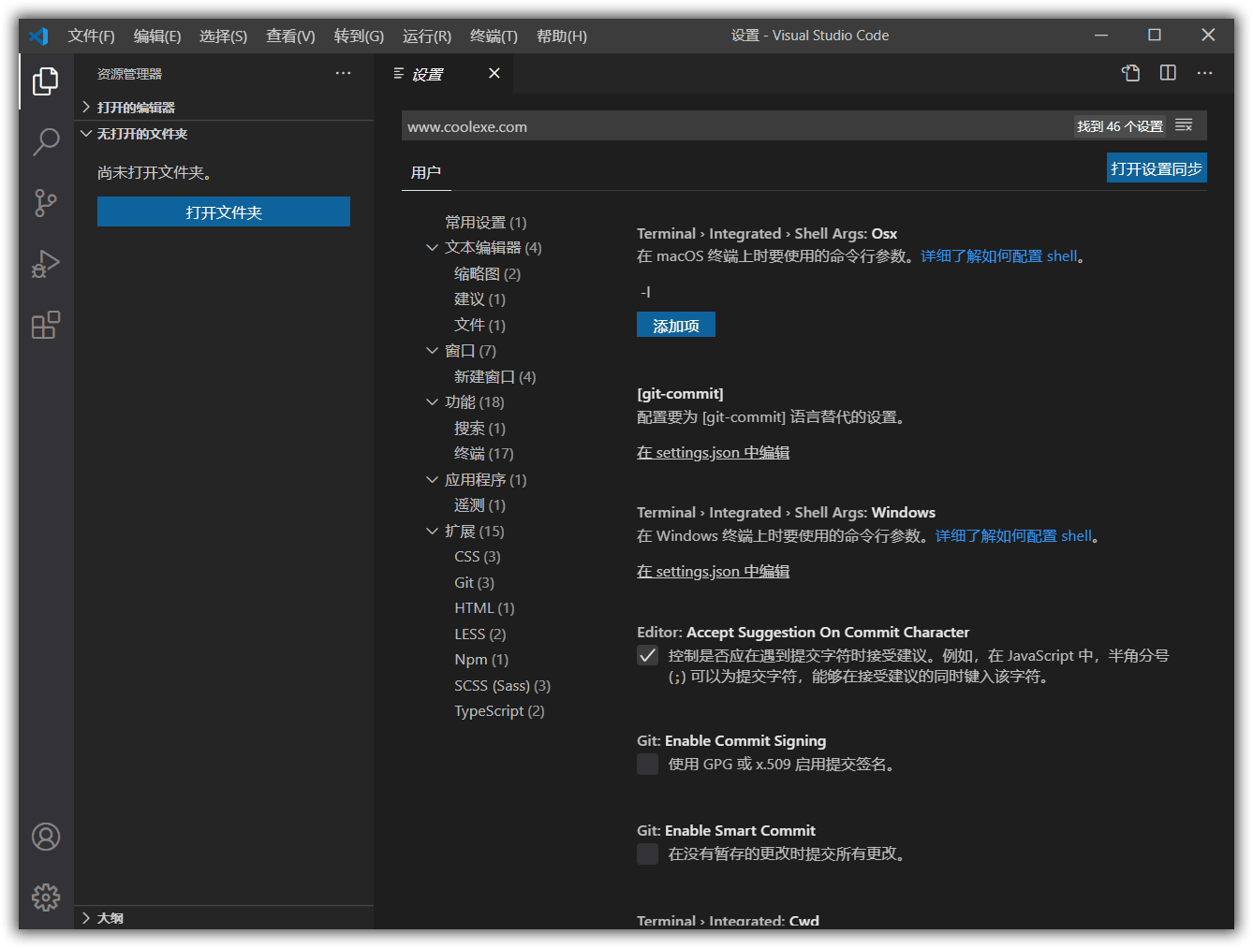
Task: Open the Run and Debug view
Action: pyautogui.click(x=45, y=265)
